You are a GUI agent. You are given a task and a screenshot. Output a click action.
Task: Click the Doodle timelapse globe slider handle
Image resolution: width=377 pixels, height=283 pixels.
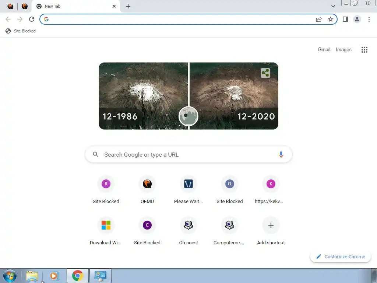click(x=188, y=116)
